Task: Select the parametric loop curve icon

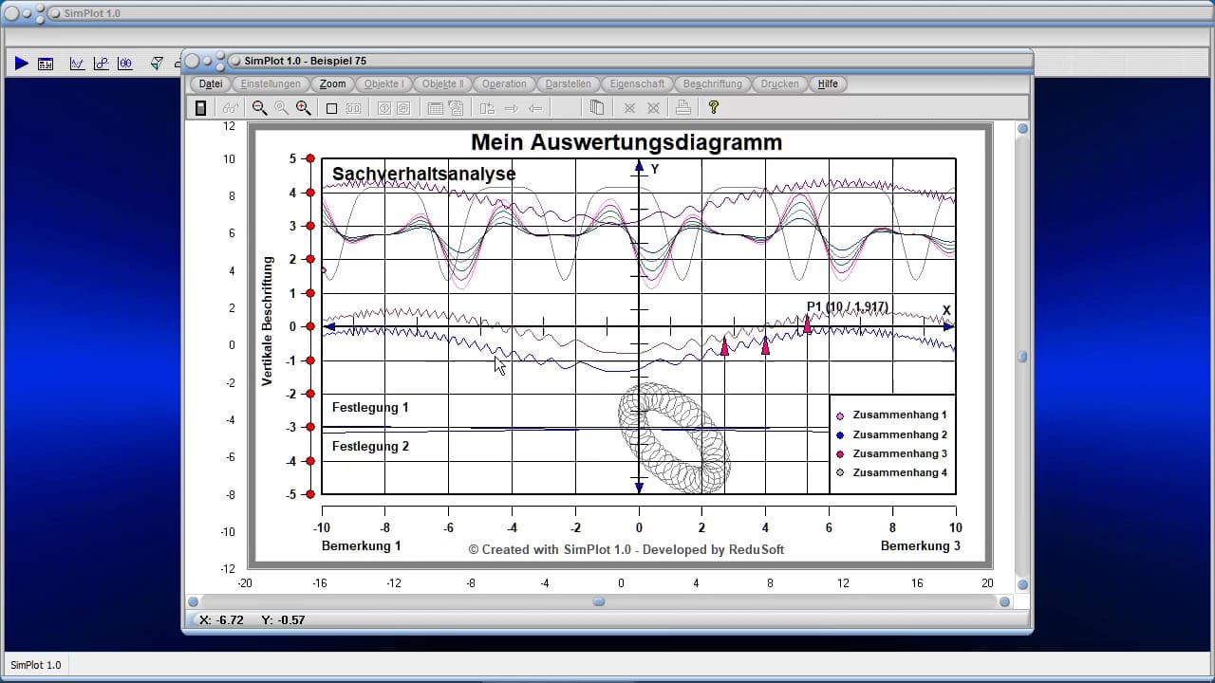Action: pos(101,64)
